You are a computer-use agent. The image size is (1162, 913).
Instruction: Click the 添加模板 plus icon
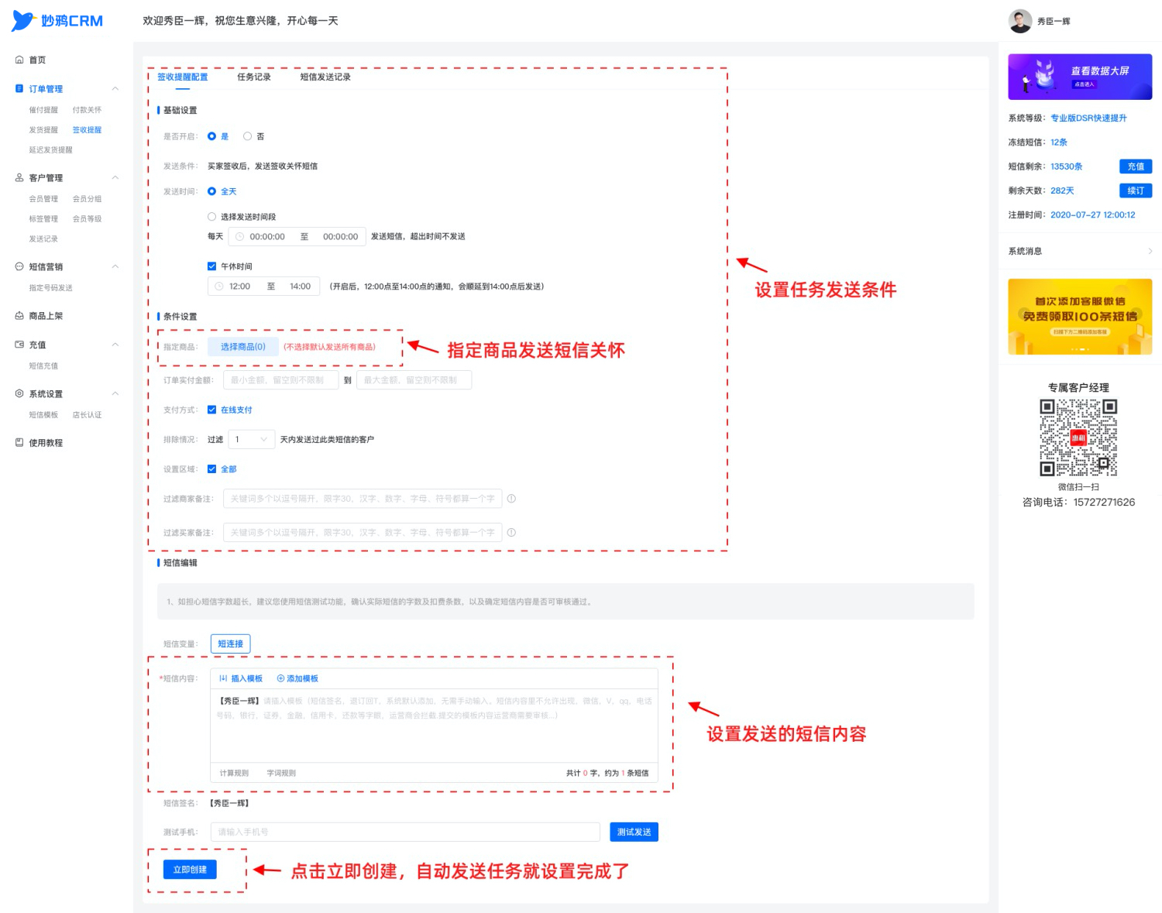[280, 678]
